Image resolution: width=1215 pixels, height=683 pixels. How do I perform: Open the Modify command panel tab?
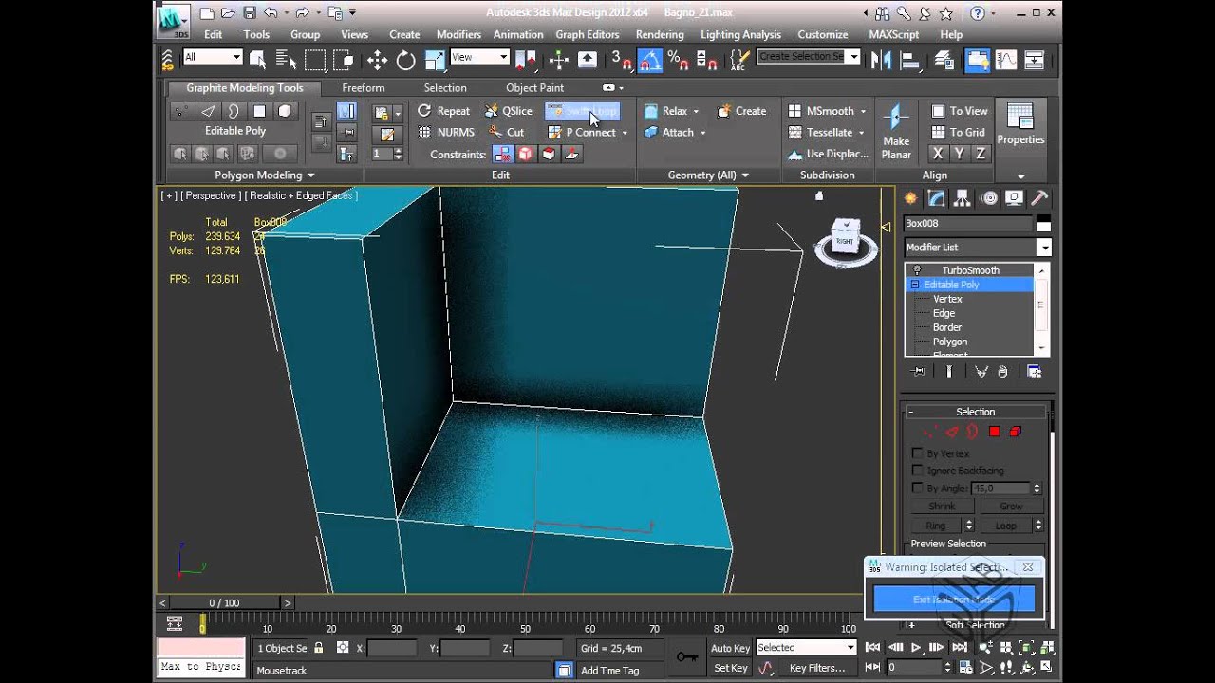click(937, 198)
